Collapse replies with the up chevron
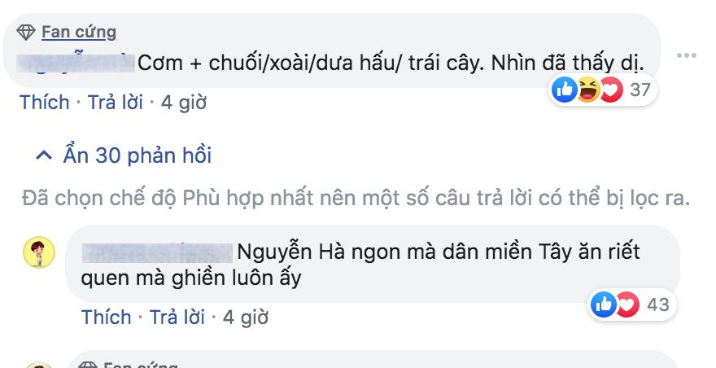716x368 pixels. click(x=44, y=156)
